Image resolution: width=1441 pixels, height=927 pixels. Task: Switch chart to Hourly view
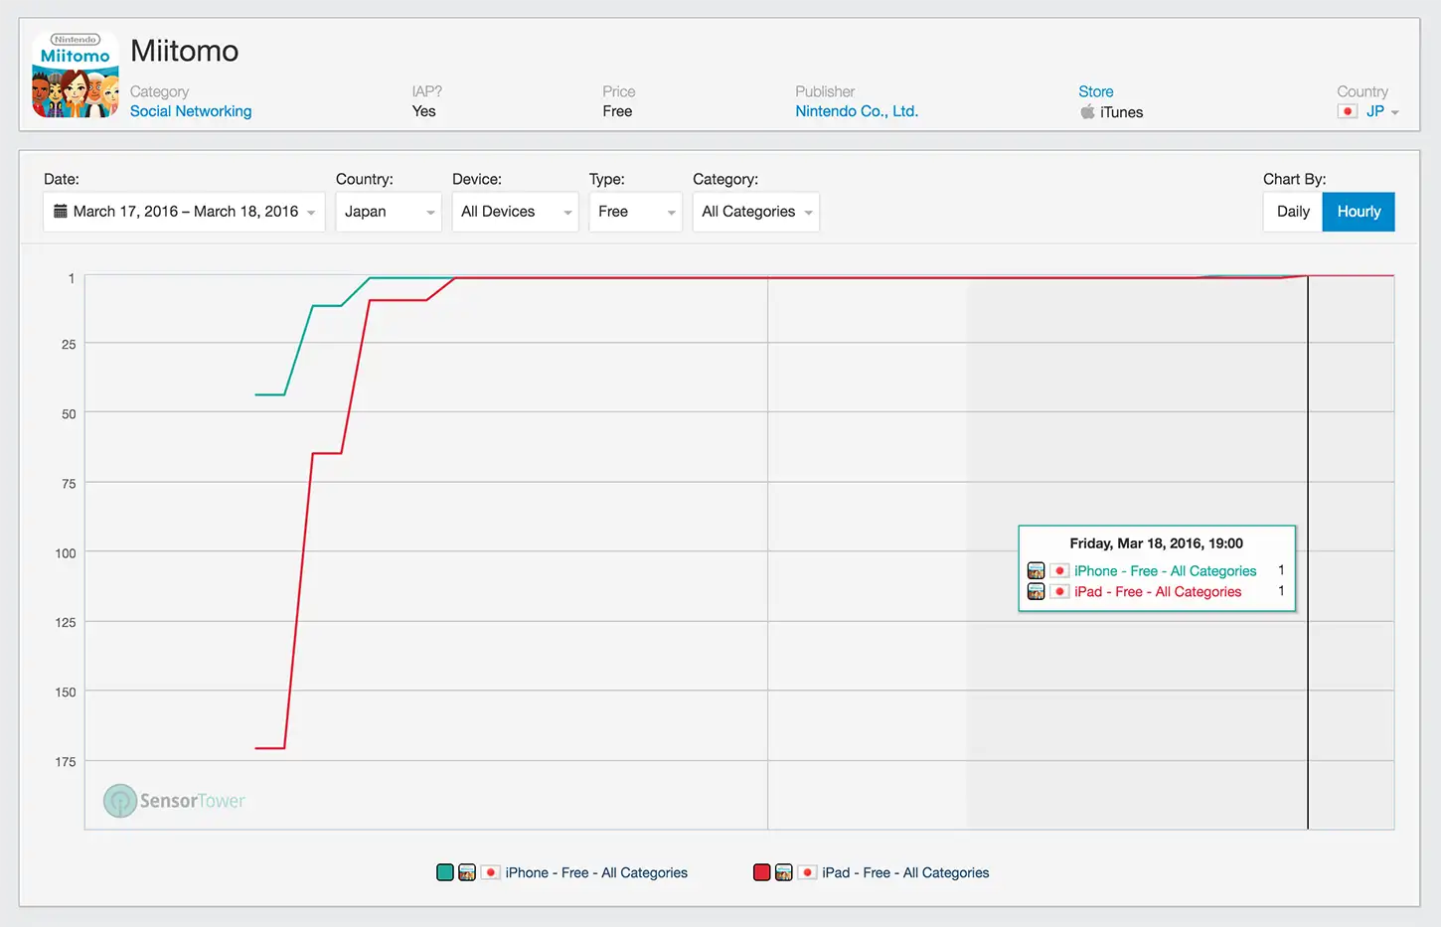[1359, 212]
